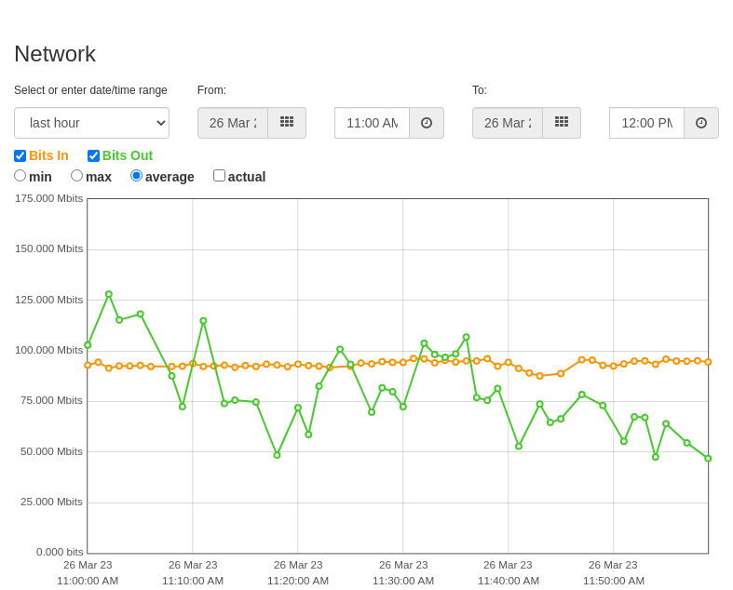Click the highest green Bits Out peak point
This screenshot has width=733, height=590.
coord(109,294)
